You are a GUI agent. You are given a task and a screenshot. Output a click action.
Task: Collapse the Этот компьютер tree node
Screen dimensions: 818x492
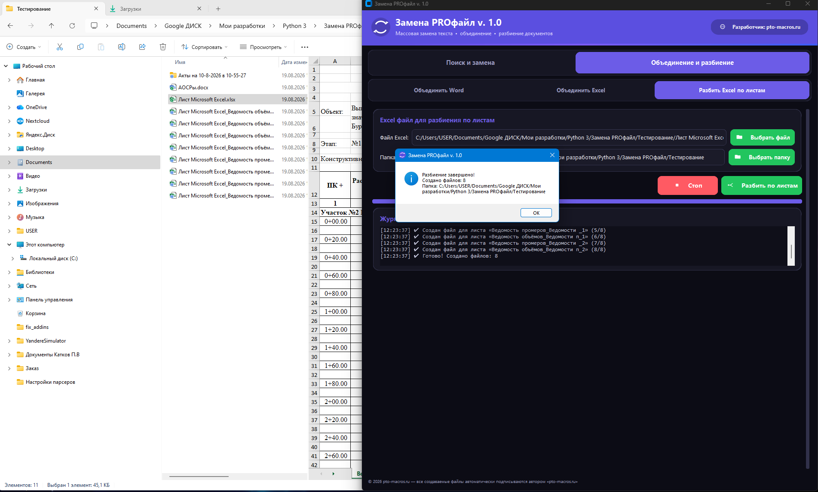9,245
